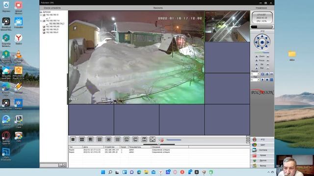314x176 pixels.
Task: Select the 4-camera grid layout
Action: pyautogui.click(x=82, y=139)
